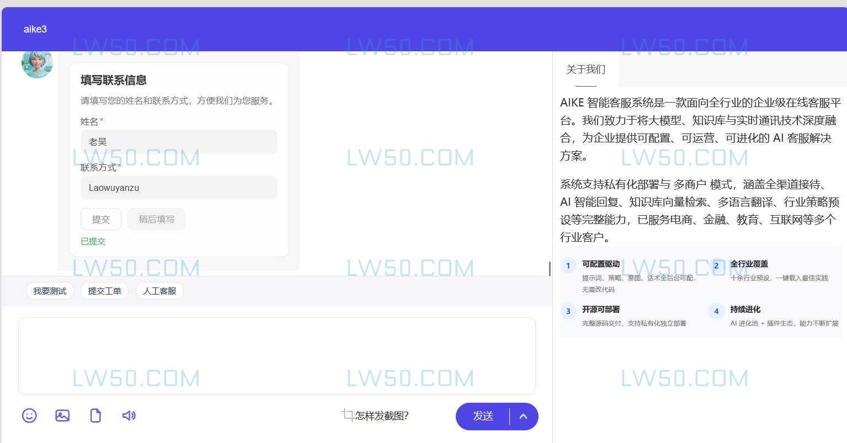Screen dimensions: 847x443
Task: Click the 提交 form button
Action: (101, 219)
